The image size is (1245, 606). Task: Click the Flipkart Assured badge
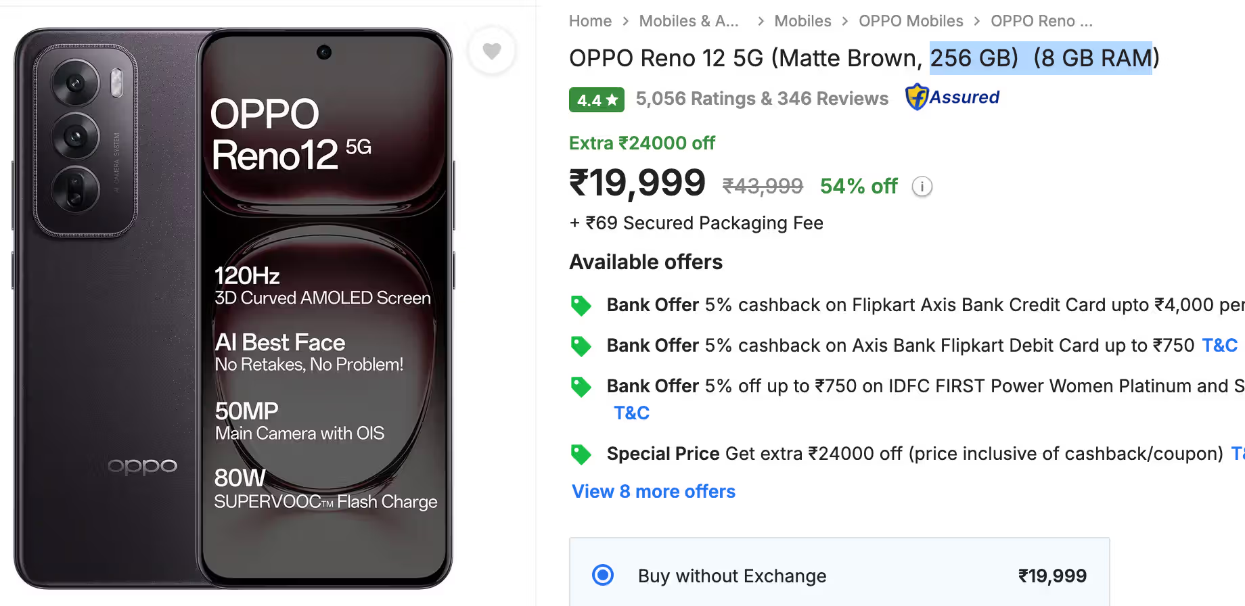point(952,97)
